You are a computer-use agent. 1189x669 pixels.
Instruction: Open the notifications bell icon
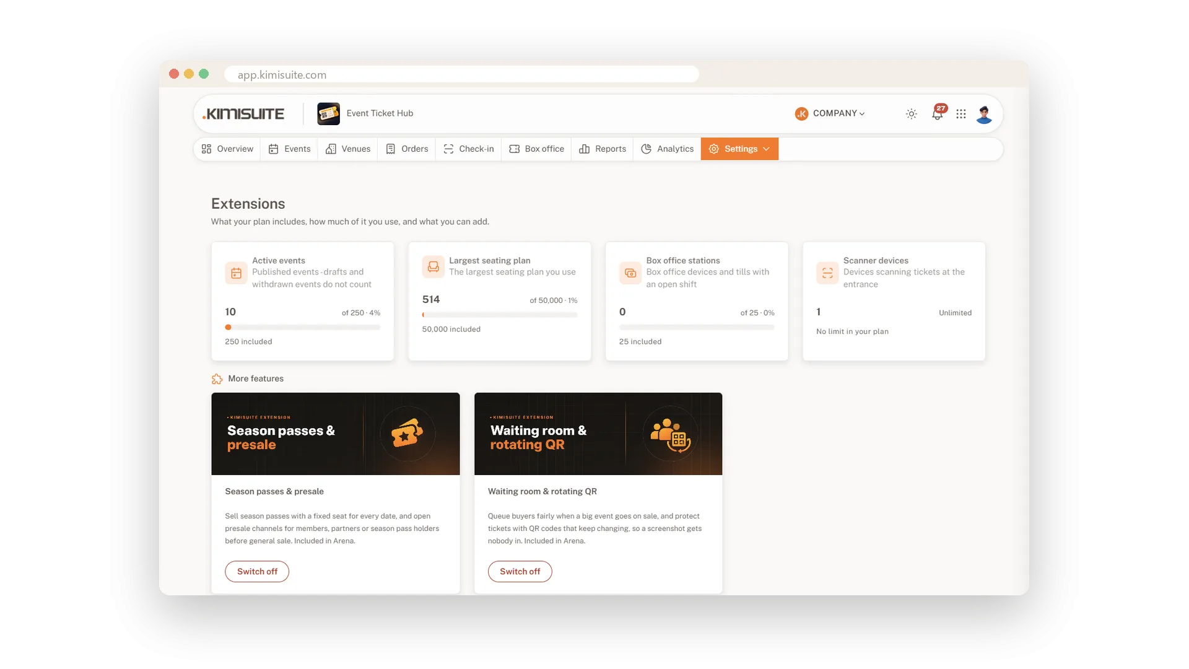coord(938,114)
